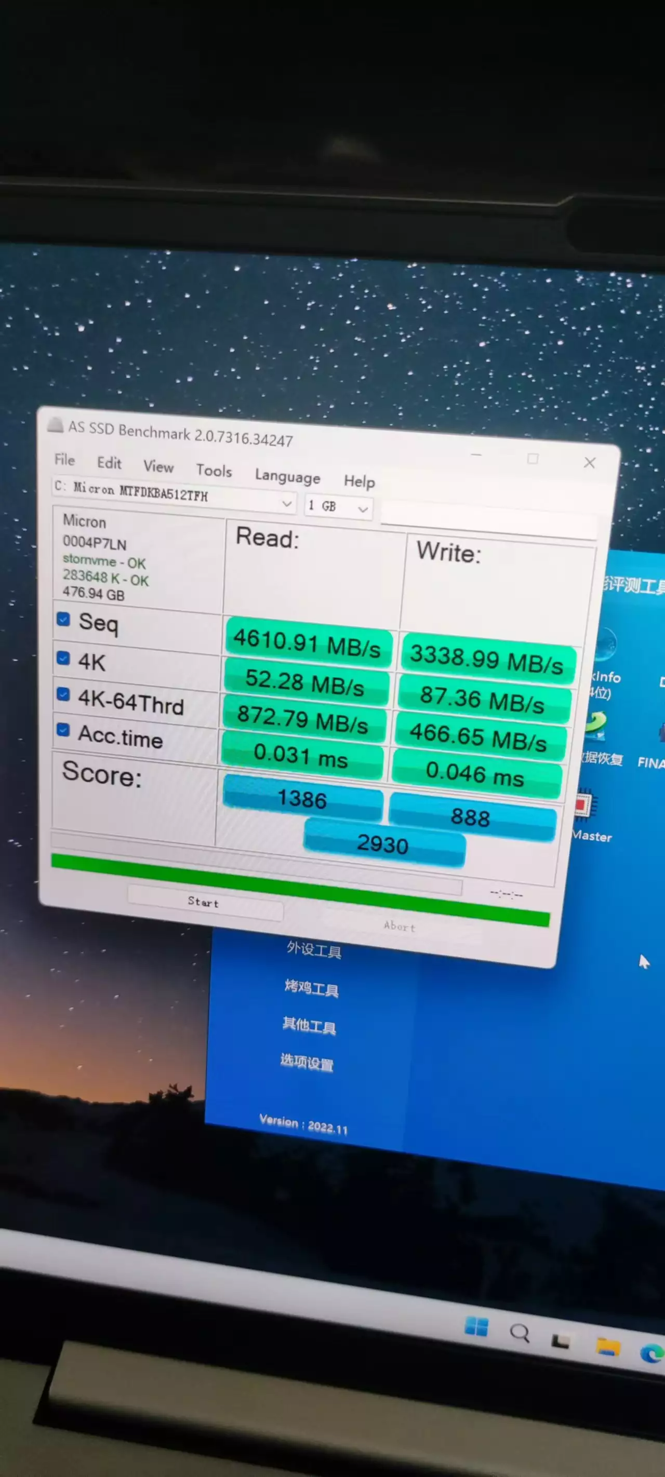
Task: Select 烤鸡工具 in the background toolbox window
Action: (312, 988)
